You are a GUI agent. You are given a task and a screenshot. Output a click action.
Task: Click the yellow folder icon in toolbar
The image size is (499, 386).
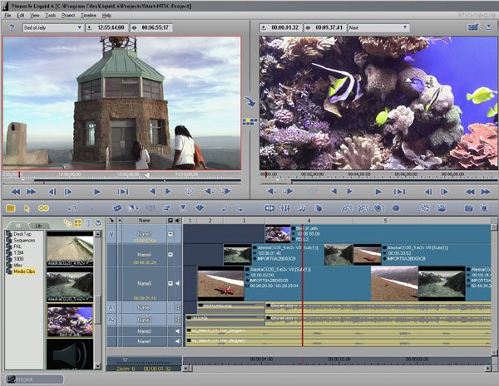11,208
